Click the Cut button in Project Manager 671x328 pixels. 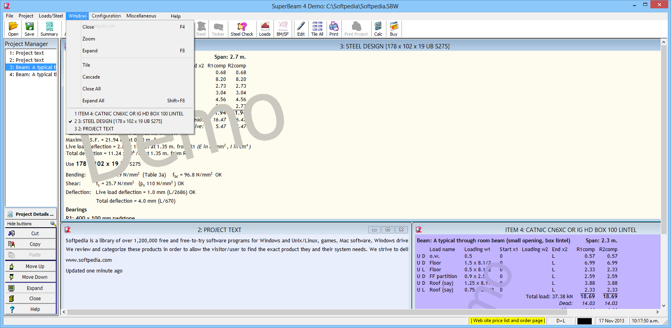(x=31, y=234)
